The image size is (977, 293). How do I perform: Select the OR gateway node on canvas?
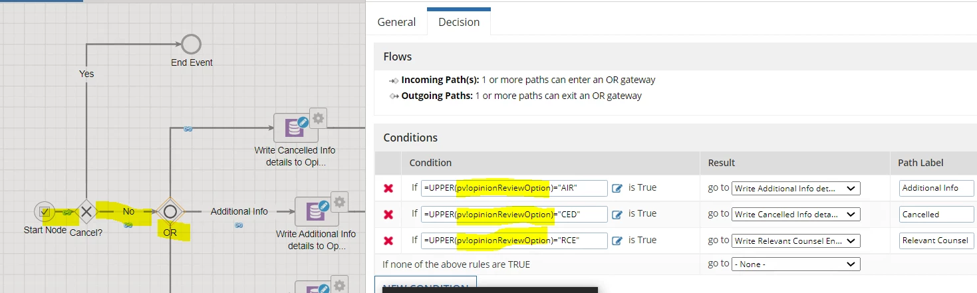pyautogui.click(x=170, y=212)
